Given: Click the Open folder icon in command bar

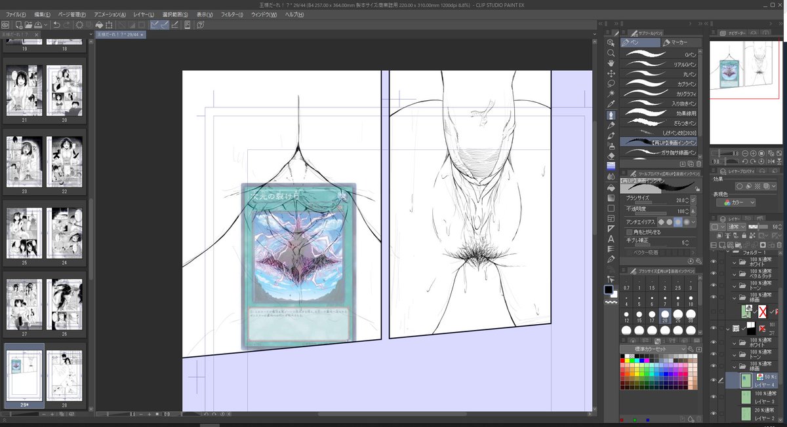Looking at the screenshot, I should [27, 24].
